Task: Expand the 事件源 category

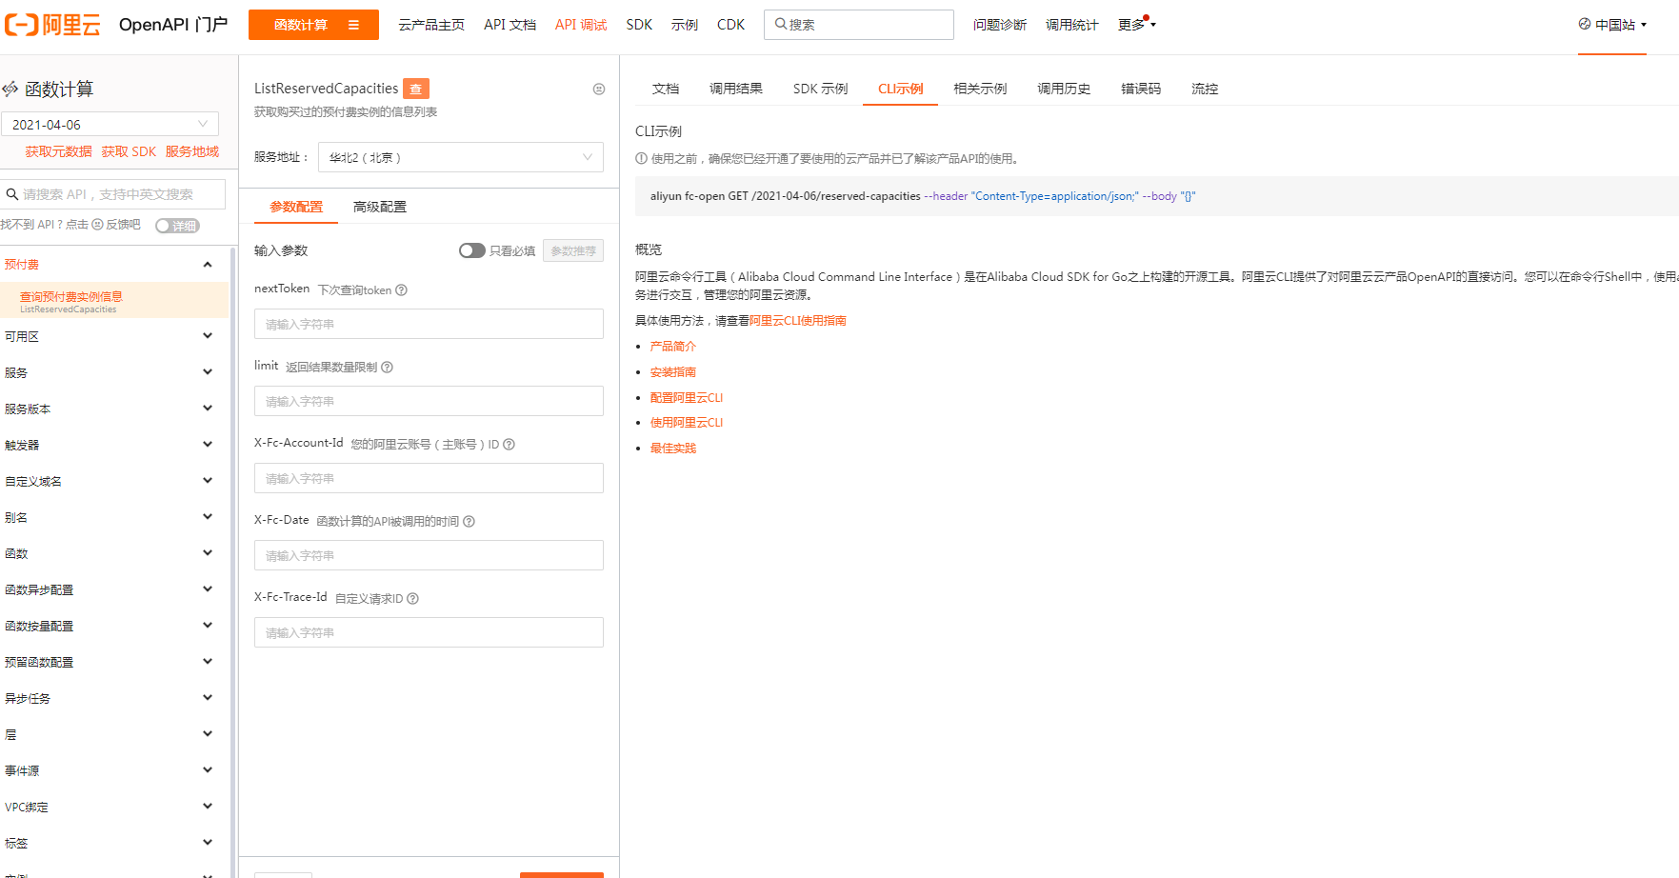Action: (208, 770)
